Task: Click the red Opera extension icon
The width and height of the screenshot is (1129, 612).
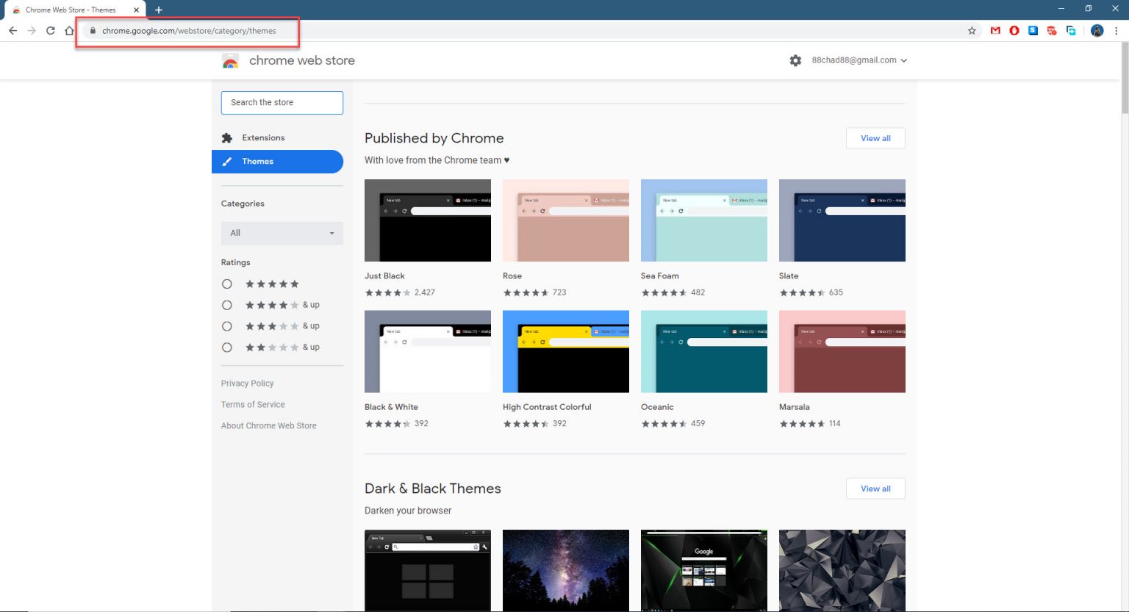Action: point(1014,31)
